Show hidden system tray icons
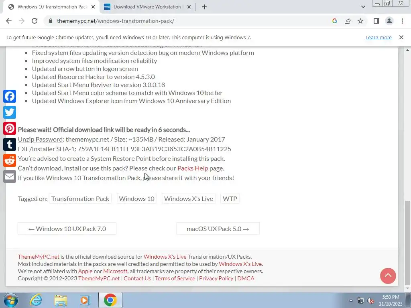Image resolution: width=411 pixels, height=308 pixels. 351,301
